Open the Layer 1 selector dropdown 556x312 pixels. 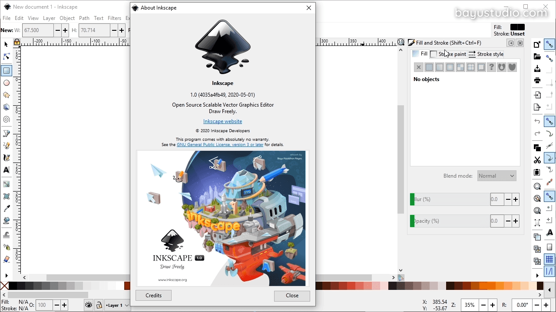coord(117,305)
